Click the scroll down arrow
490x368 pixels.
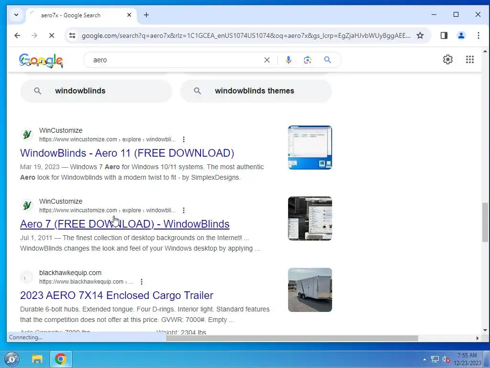pyautogui.click(x=485, y=330)
